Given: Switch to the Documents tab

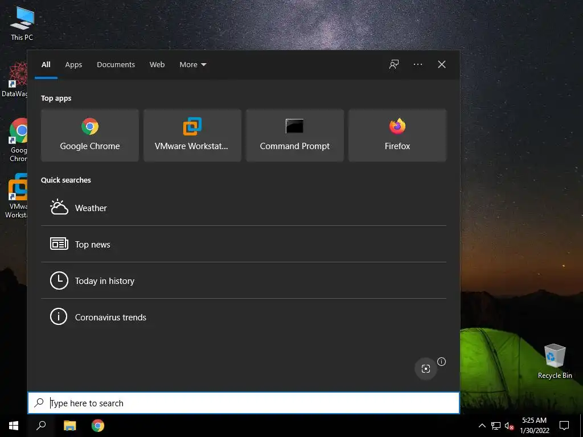Looking at the screenshot, I should tap(116, 65).
